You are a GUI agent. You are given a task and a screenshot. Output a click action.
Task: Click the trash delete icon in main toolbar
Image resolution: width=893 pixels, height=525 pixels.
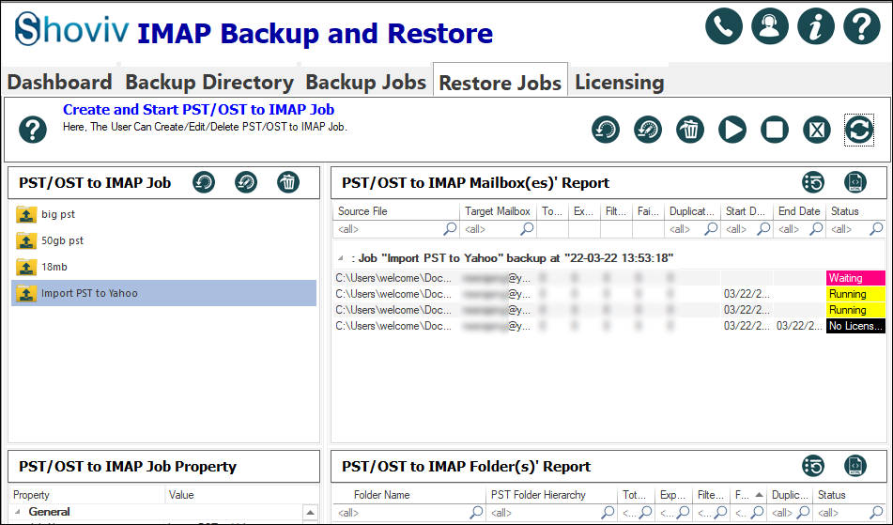click(689, 130)
